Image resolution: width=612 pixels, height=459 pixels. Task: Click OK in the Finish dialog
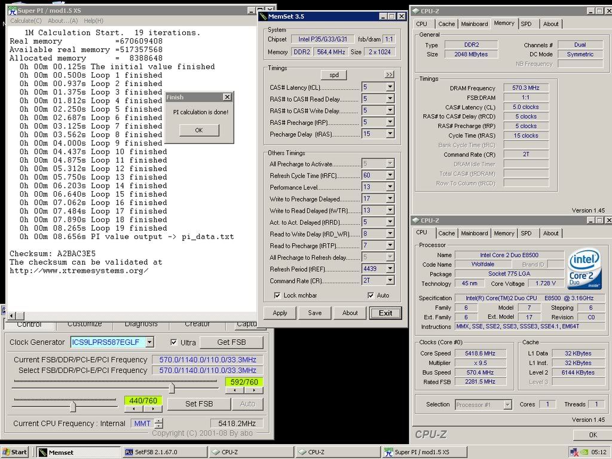tap(199, 130)
